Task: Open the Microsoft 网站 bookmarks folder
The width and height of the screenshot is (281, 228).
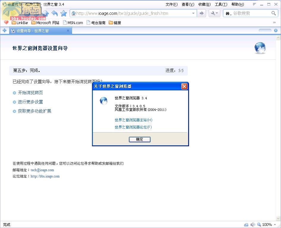Action: coord(45,23)
